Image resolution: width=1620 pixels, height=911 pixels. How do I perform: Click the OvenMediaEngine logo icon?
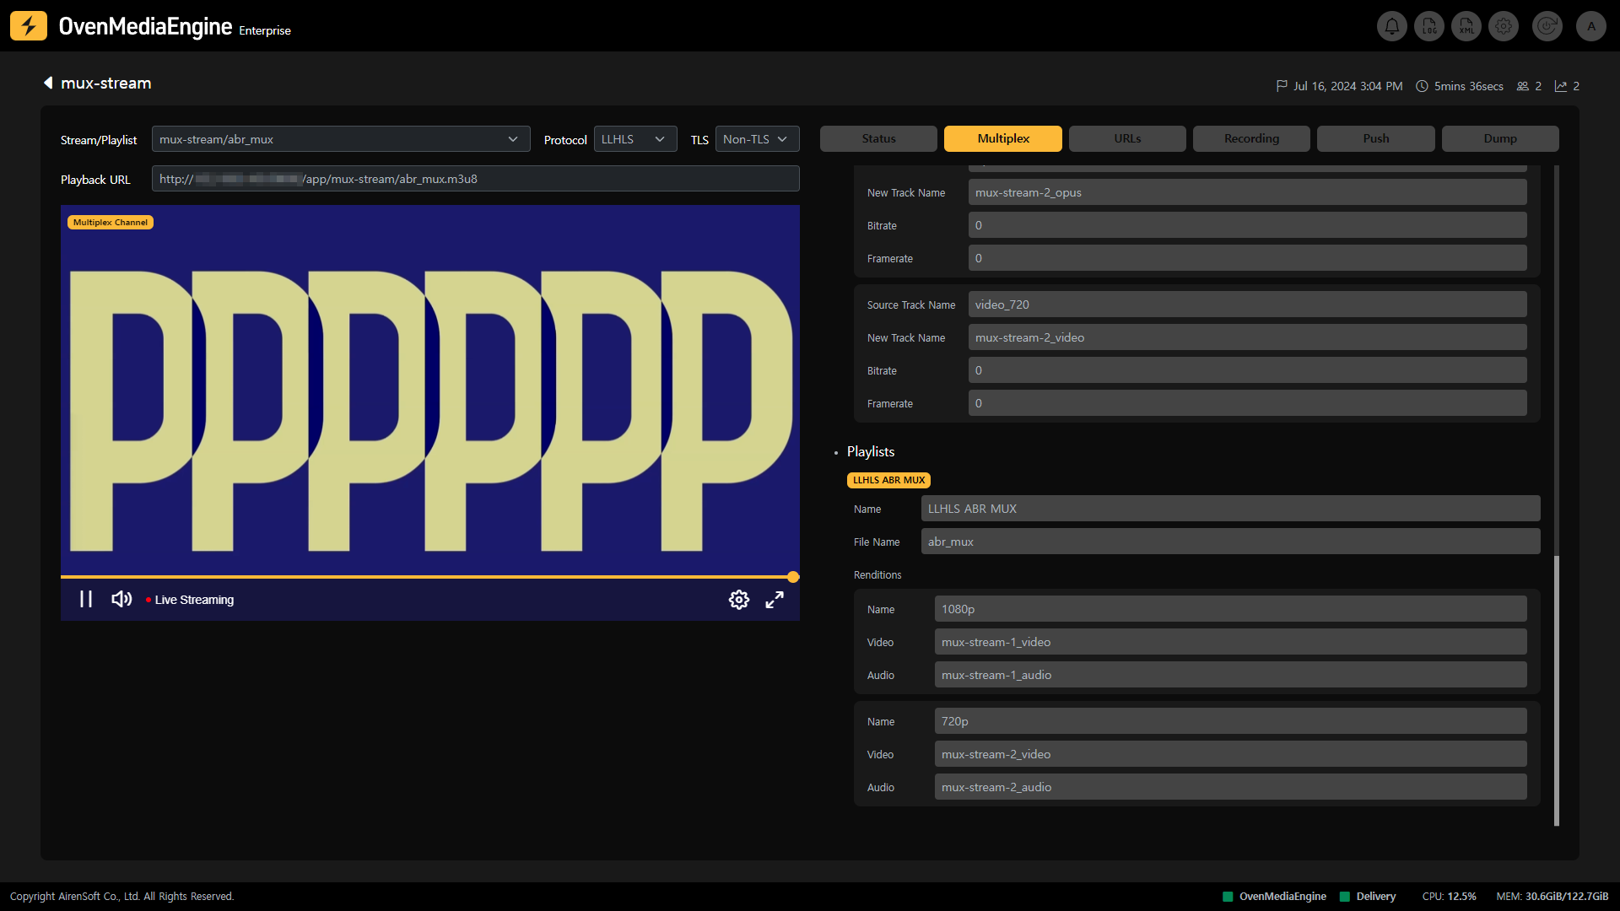(29, 26)
